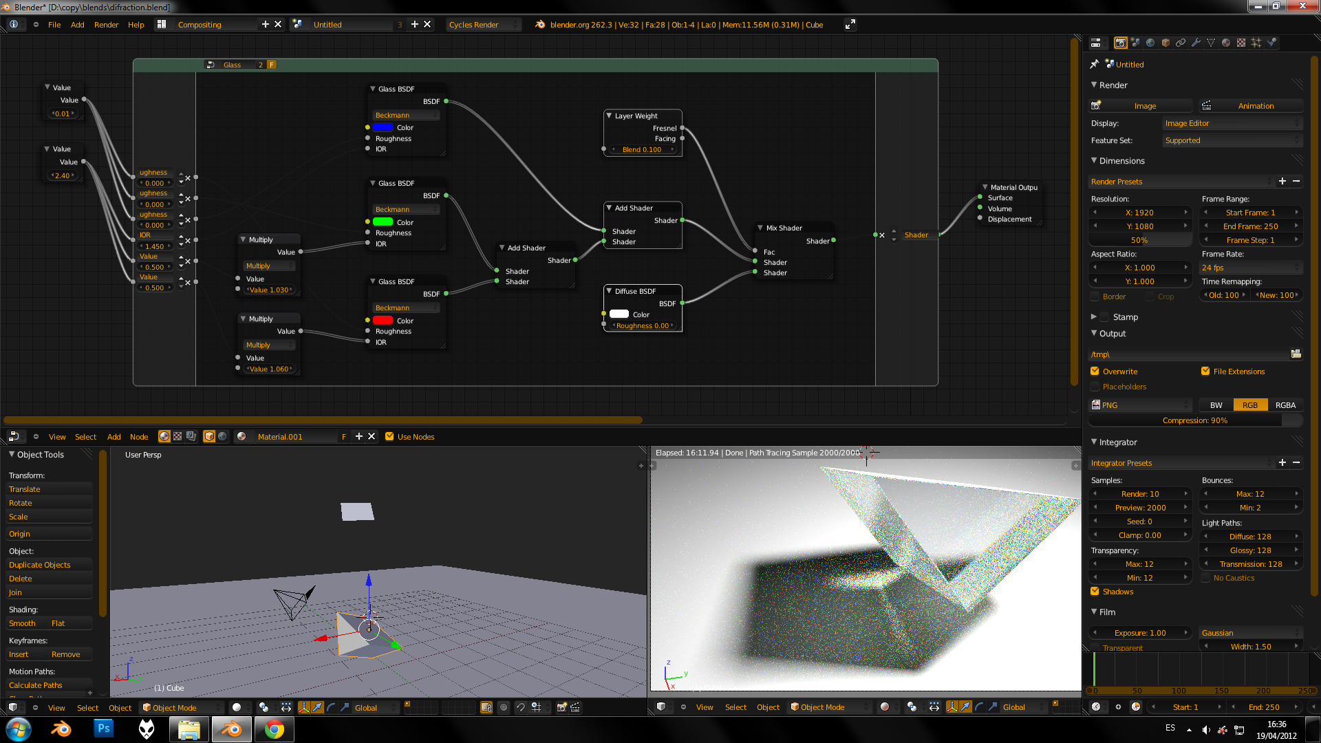This screenshot has height=743, width=1321.
Task: Toggle the Transparent film checkbox
Action: point(1095,647)
